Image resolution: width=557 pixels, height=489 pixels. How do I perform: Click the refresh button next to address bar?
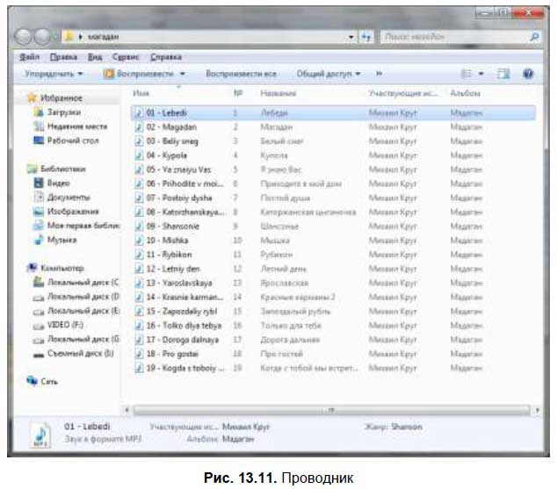point(366,37)
